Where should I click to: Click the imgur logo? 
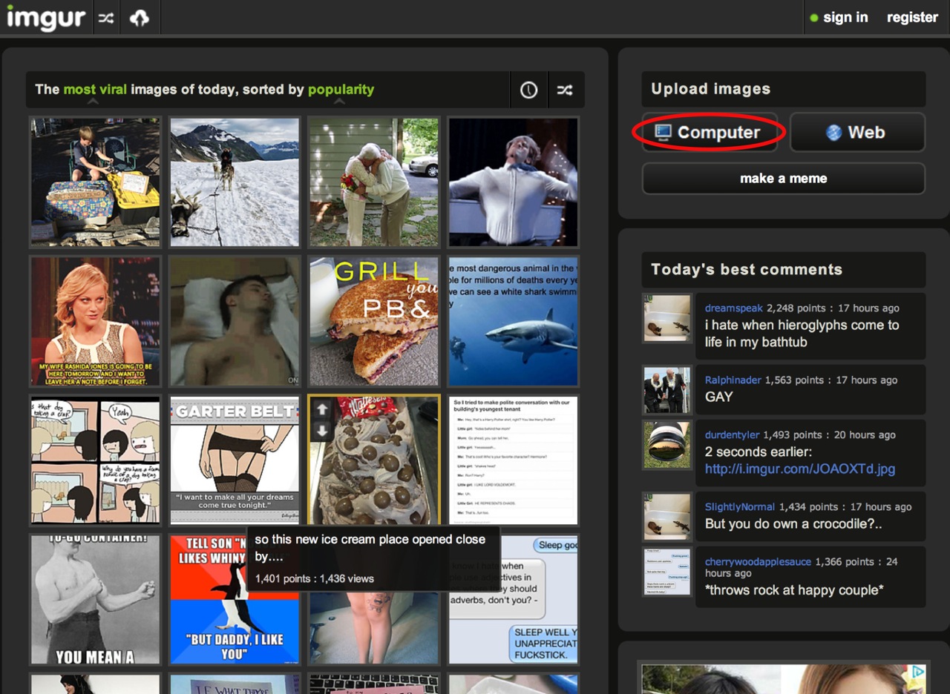click(46, 18)
